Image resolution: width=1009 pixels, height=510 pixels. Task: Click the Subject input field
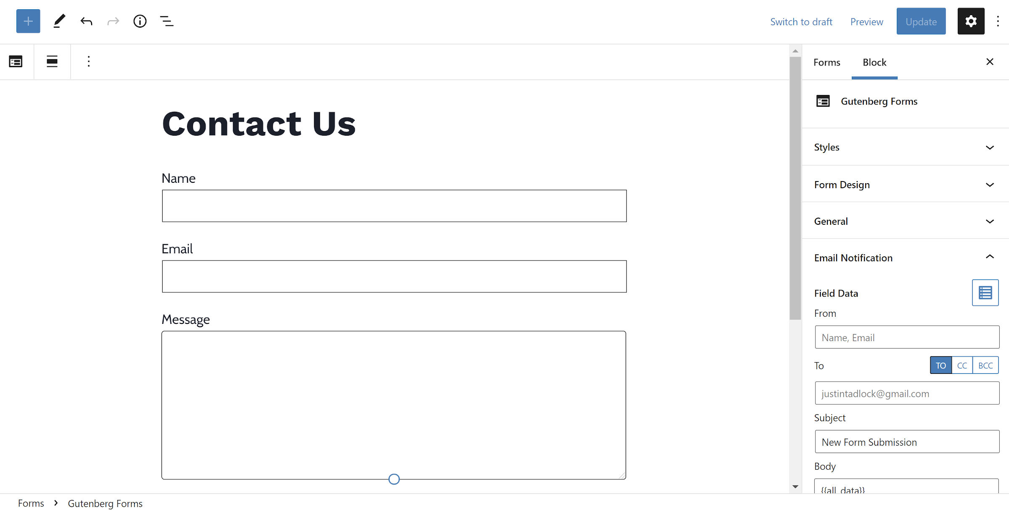(907, 442)
